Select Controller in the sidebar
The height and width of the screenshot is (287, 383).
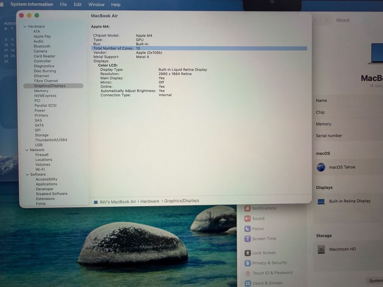(x=42, y=61)
